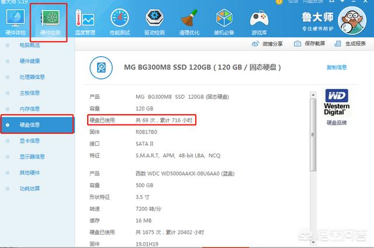Viewport: 374px width, 248px height.
Task: Click the capacity value 500 GB
Action: point(144,185)
